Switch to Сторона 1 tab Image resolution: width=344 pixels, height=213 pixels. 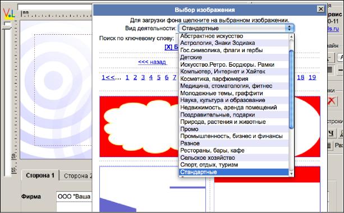pyautogui.click(x=40, y=175)
